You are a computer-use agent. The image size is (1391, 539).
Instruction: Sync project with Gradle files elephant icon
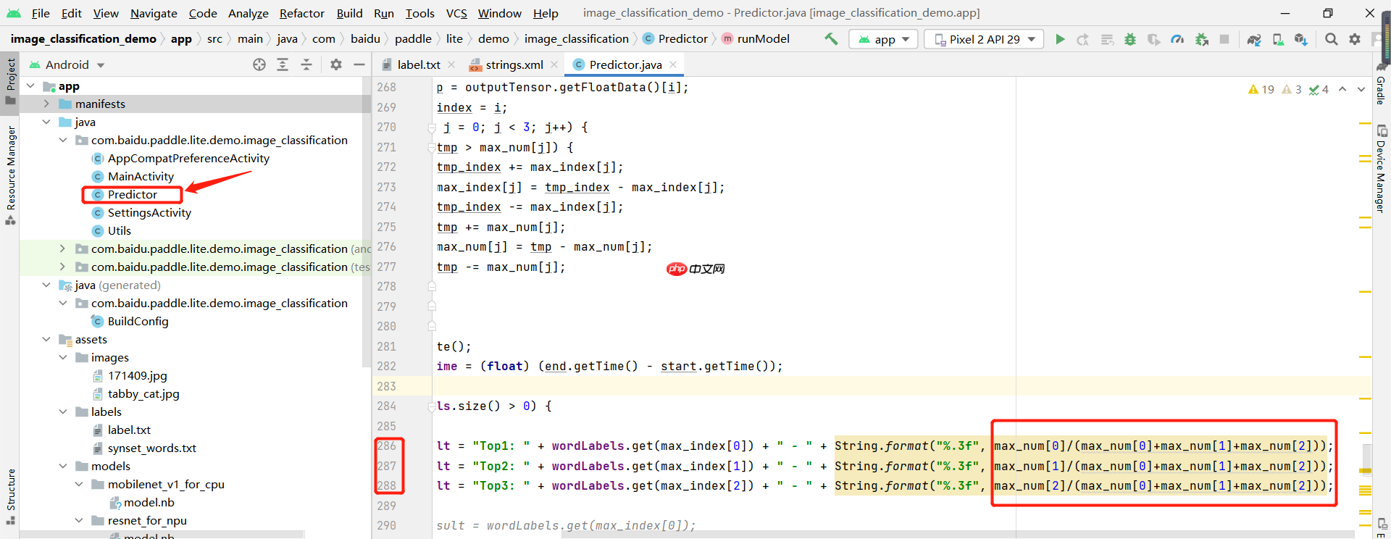(x=1254, y=39)
